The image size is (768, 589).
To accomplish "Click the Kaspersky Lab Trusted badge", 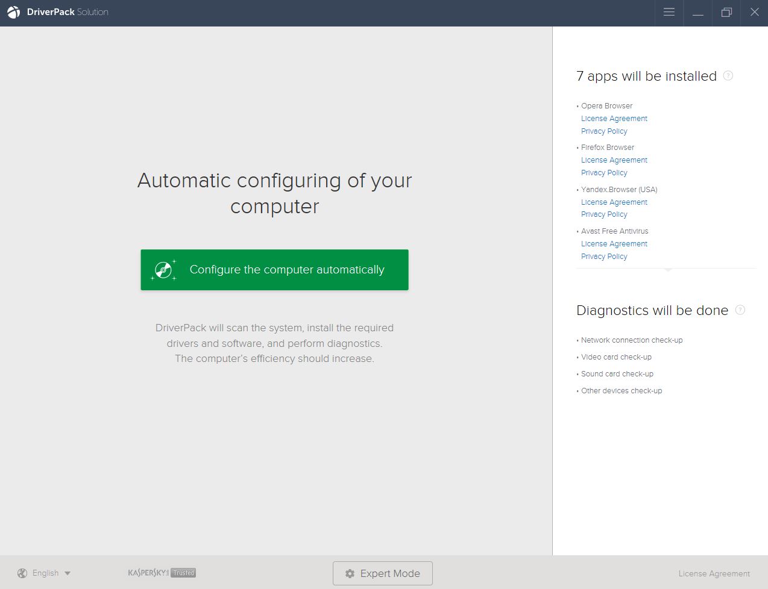I will (x=162, y=573).
